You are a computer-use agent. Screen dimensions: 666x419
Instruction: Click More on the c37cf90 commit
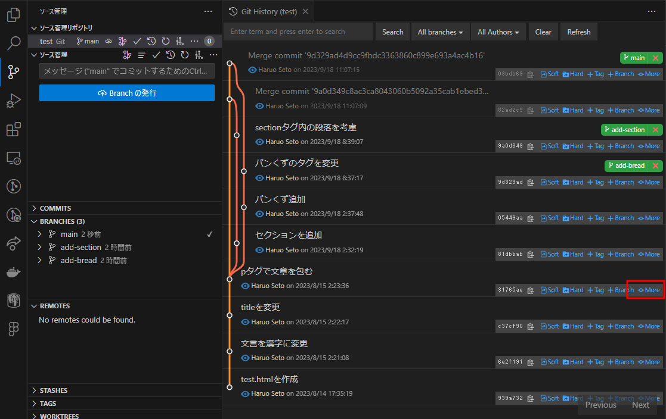click(649, 326)
